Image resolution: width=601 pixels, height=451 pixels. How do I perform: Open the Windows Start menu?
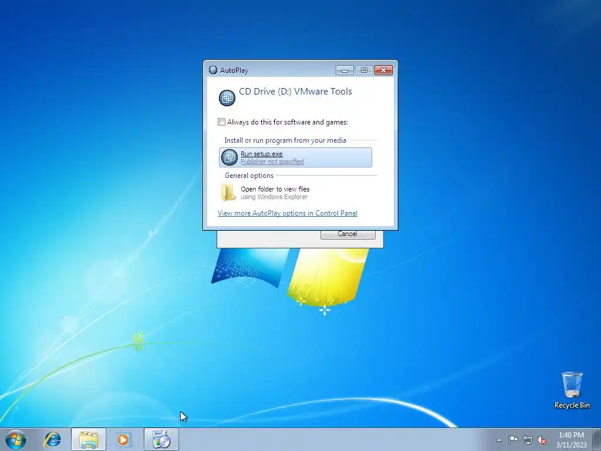(x=16, y=439)
